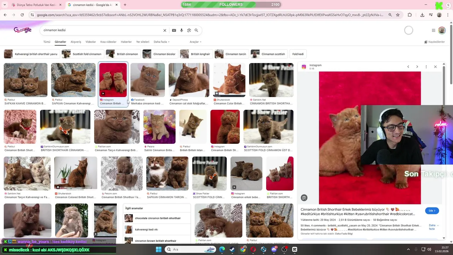
Task: Filter by Cinnamon scottish chip
Action: (x=268, y=54)
